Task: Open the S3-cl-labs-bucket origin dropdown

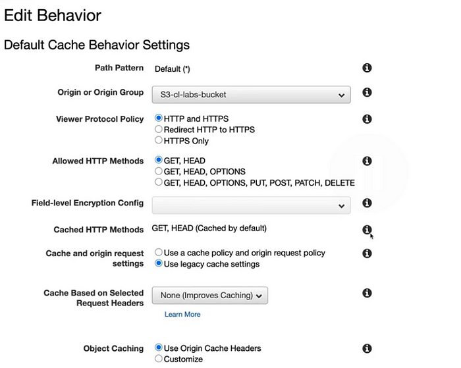Action: click(x=251, y=95)
